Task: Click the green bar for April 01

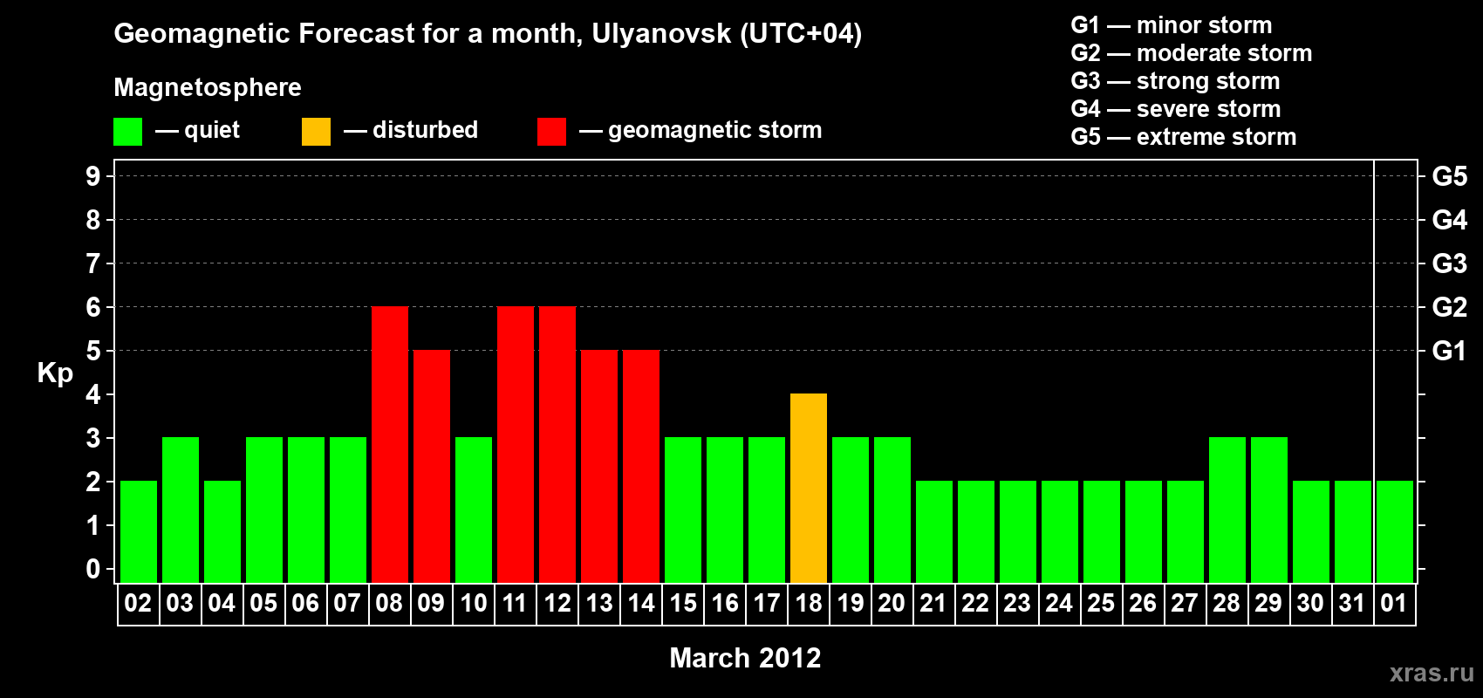Action: pos(1395,532)
